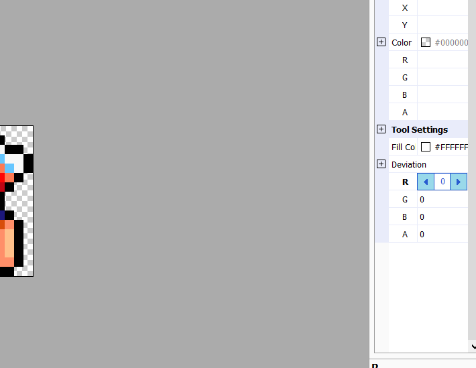Select the Tool Settings header text
The height and width of the screenshot is (368, 476).
click(420, 129)
